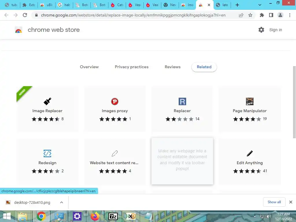Close the current Web Store tab
296x222 pixels.
coord(209,5)
